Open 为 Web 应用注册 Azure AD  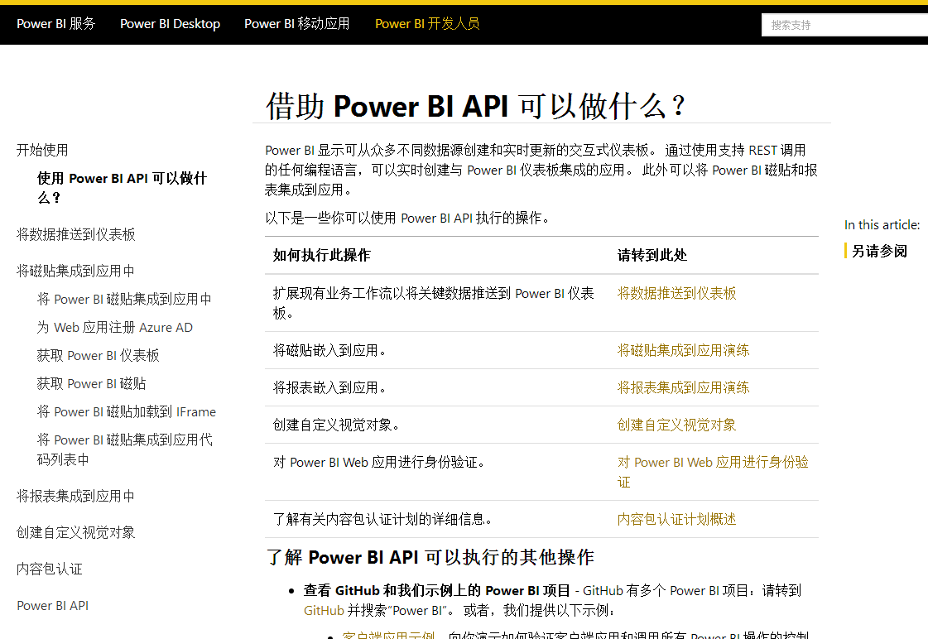tap(115, 327)
